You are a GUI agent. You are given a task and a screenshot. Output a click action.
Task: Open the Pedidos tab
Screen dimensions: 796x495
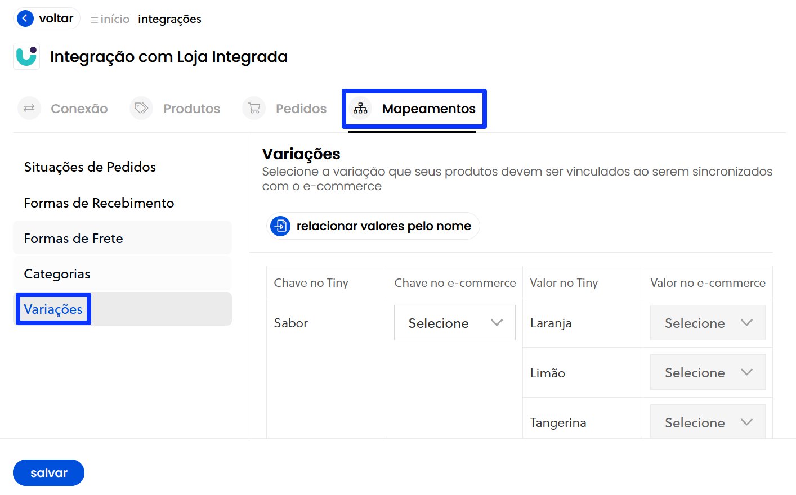tap(284, 109)
